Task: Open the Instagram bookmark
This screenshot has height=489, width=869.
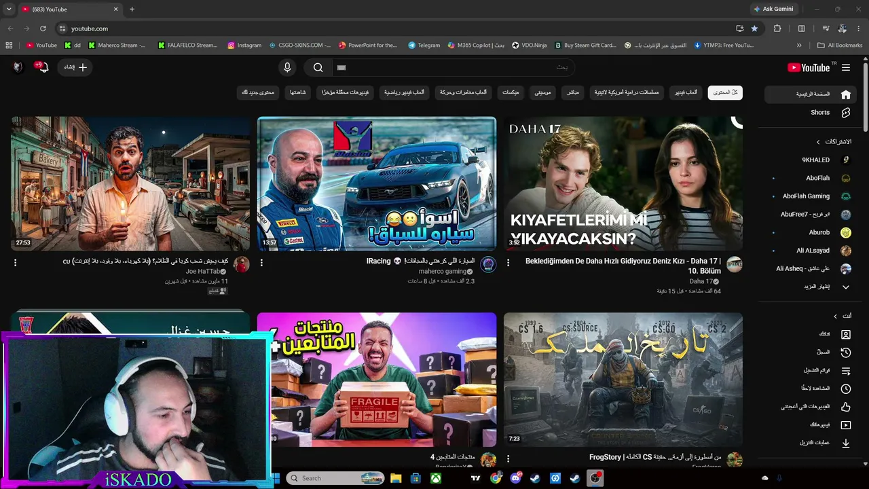Action: (244, 46)
